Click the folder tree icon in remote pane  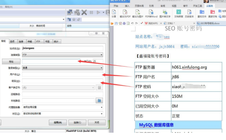[x=69, y=20]
